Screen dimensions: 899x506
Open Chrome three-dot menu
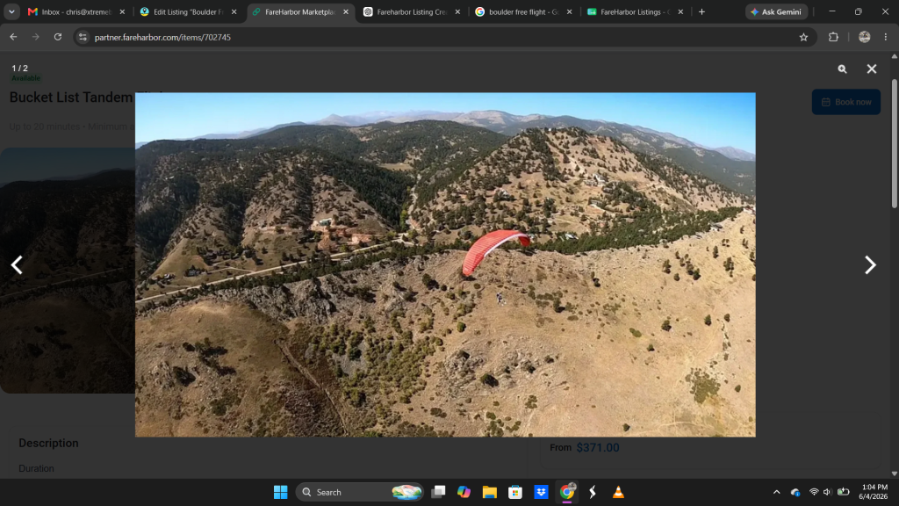click(886, 37)
